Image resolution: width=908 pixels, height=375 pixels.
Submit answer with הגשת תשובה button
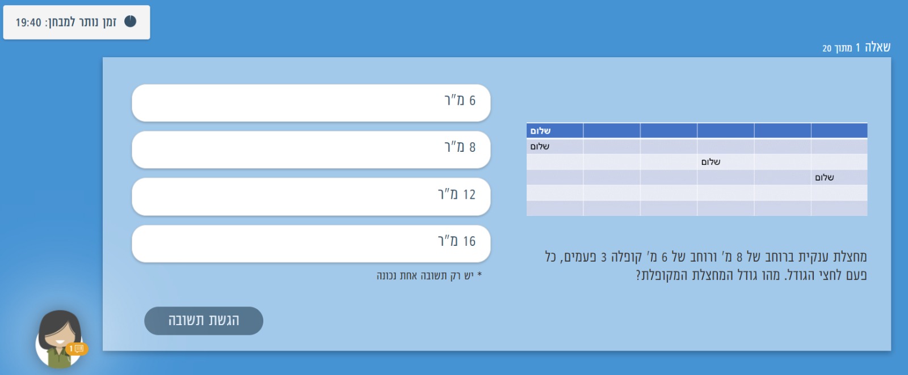[204, 321]
